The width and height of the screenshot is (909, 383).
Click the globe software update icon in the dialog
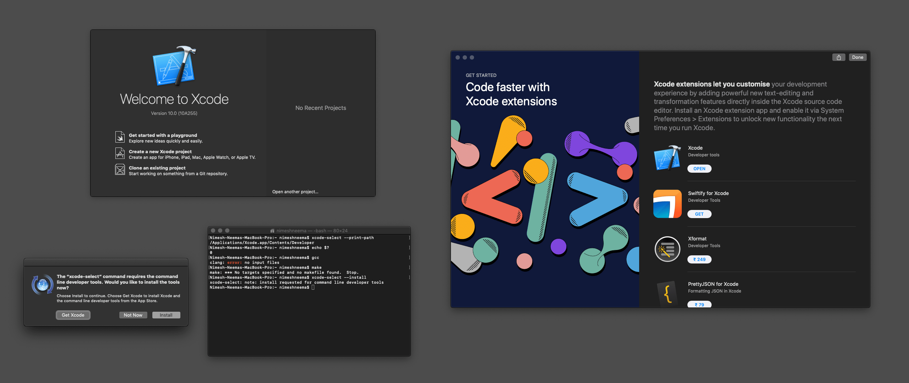[43, 284]
